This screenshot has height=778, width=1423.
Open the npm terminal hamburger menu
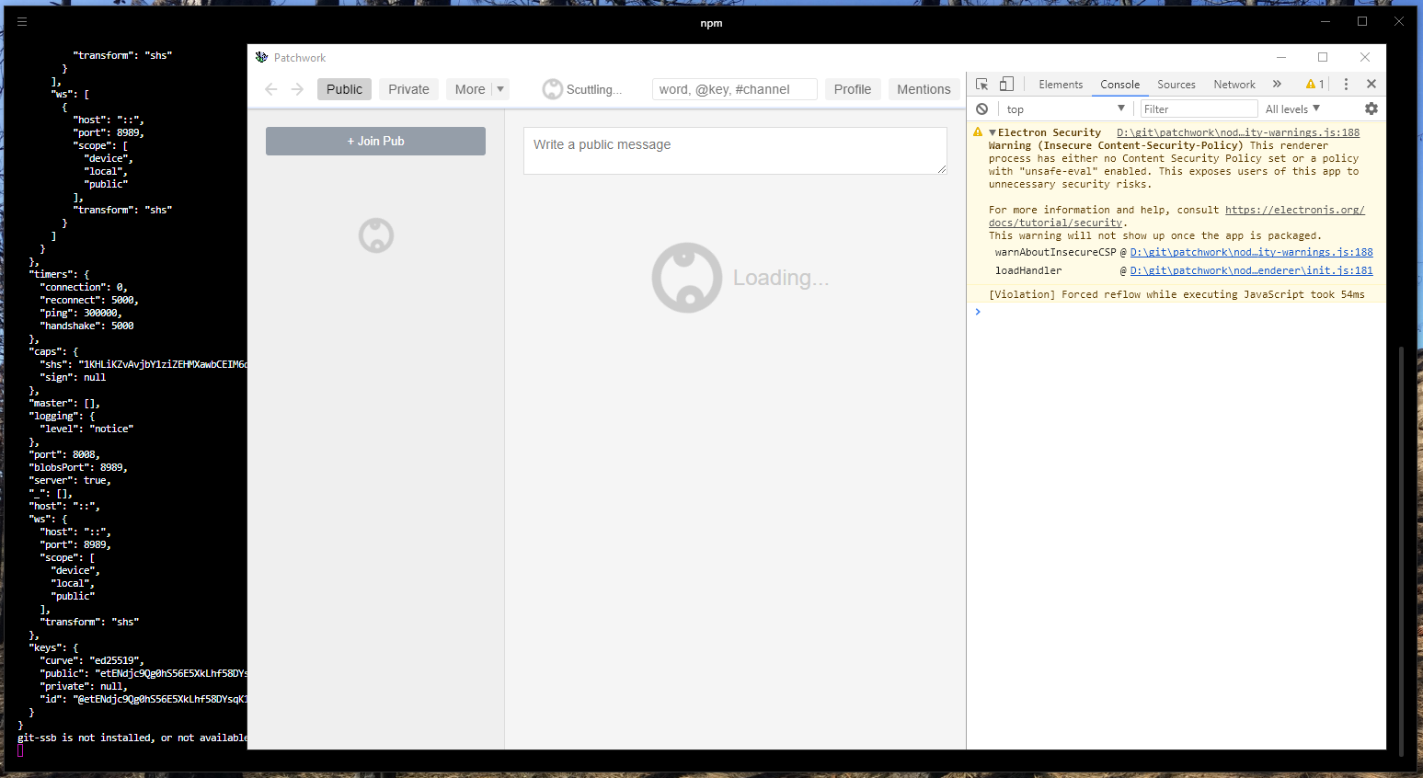[x=22, y=21]
